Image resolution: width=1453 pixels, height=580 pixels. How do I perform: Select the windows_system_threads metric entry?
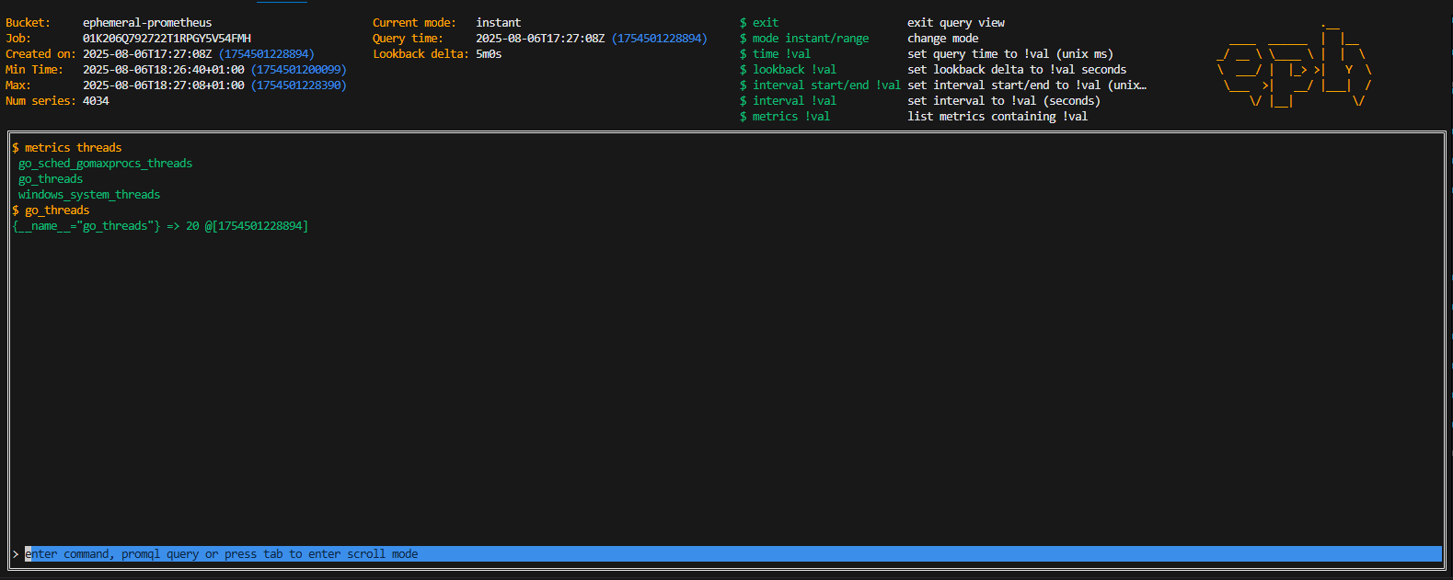click(89, 195)
